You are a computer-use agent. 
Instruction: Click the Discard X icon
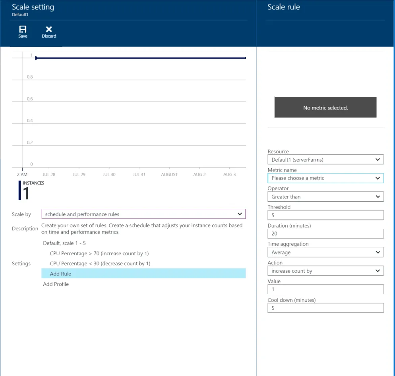pyautogui.click(x=49, y=29)
